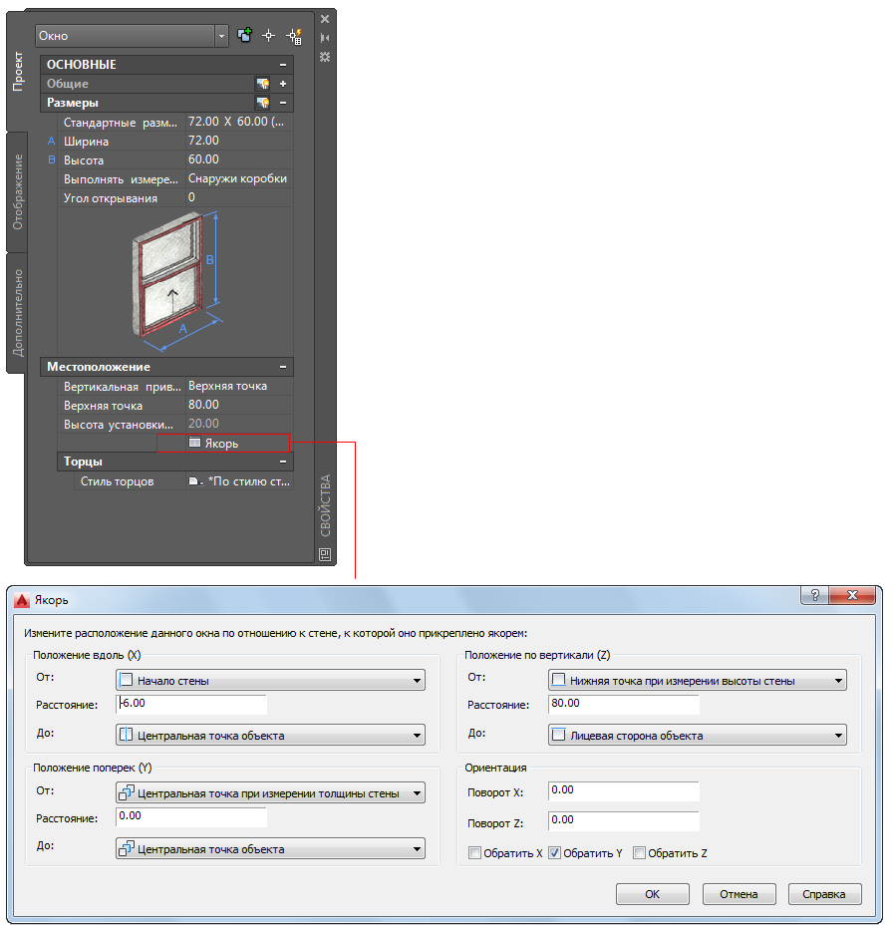Click the Поворот X input field
Viewport: 894px width, 930px height.
[x=624, y=790]
